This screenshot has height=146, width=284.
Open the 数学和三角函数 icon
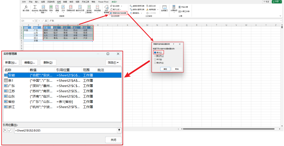[x=89, y=7]
